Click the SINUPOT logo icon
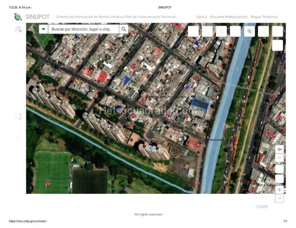 click(x=18, y=17)
